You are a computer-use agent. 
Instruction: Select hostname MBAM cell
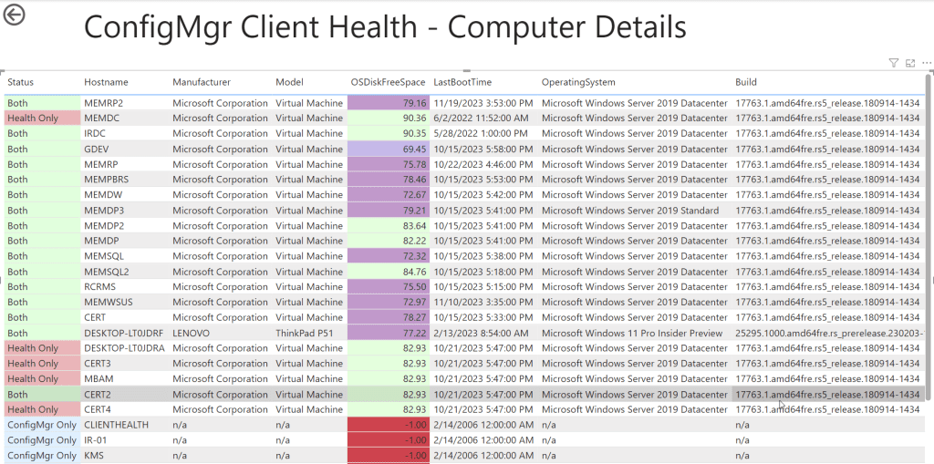[125, 379]
